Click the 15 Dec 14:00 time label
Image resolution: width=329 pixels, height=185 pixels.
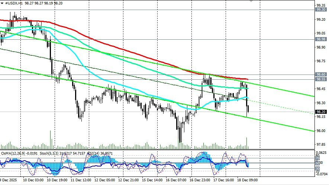coord(152,180)
